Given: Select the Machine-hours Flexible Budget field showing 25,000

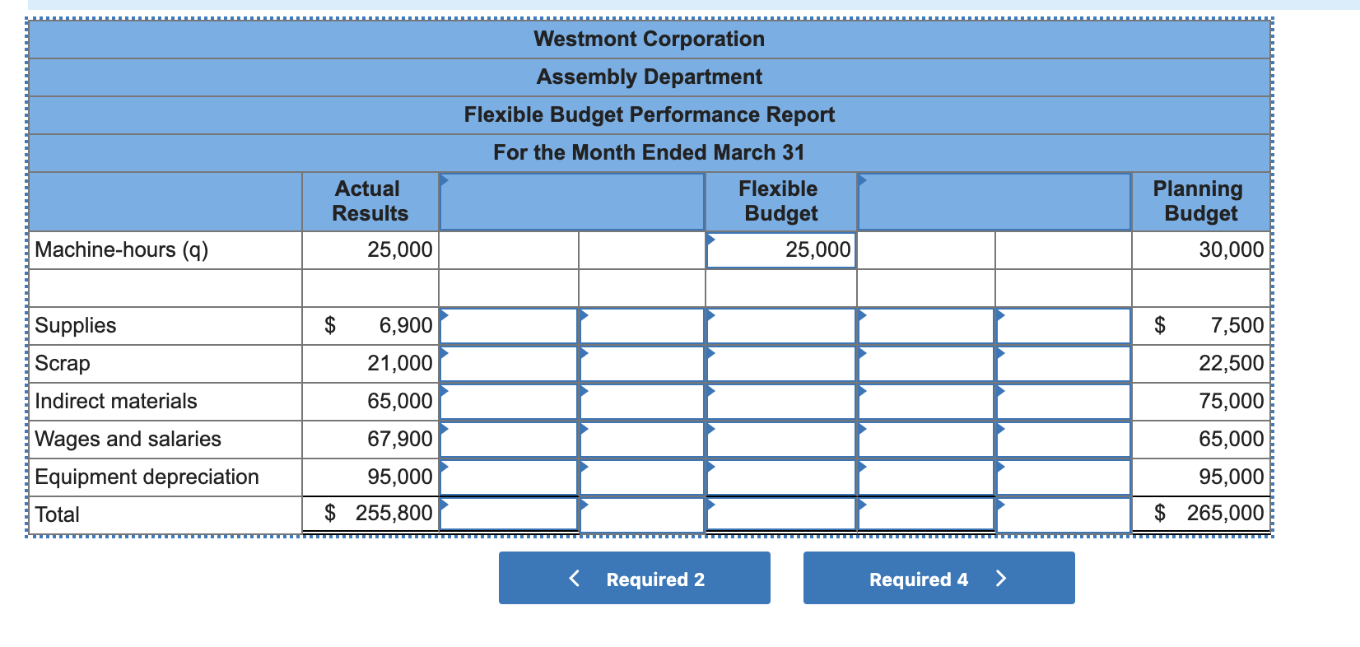Looking at the screenshot, I should pyautogui.click(x=780, y=250).
